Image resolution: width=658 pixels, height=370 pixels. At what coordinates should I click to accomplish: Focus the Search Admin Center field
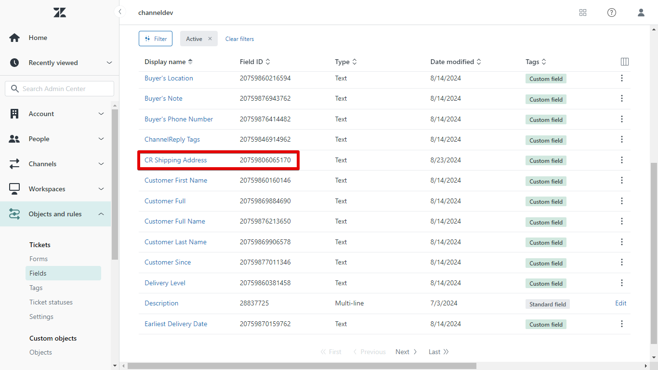pos(60,89)
